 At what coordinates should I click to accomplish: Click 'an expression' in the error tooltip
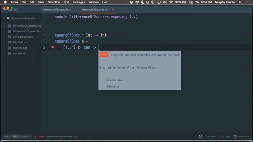tap(115, 80)
